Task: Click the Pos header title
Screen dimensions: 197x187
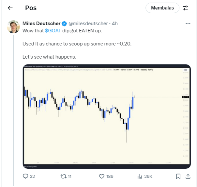Action: (x=31, y=8)
